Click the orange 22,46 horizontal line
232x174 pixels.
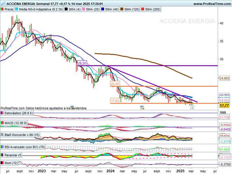pos(164,86)
